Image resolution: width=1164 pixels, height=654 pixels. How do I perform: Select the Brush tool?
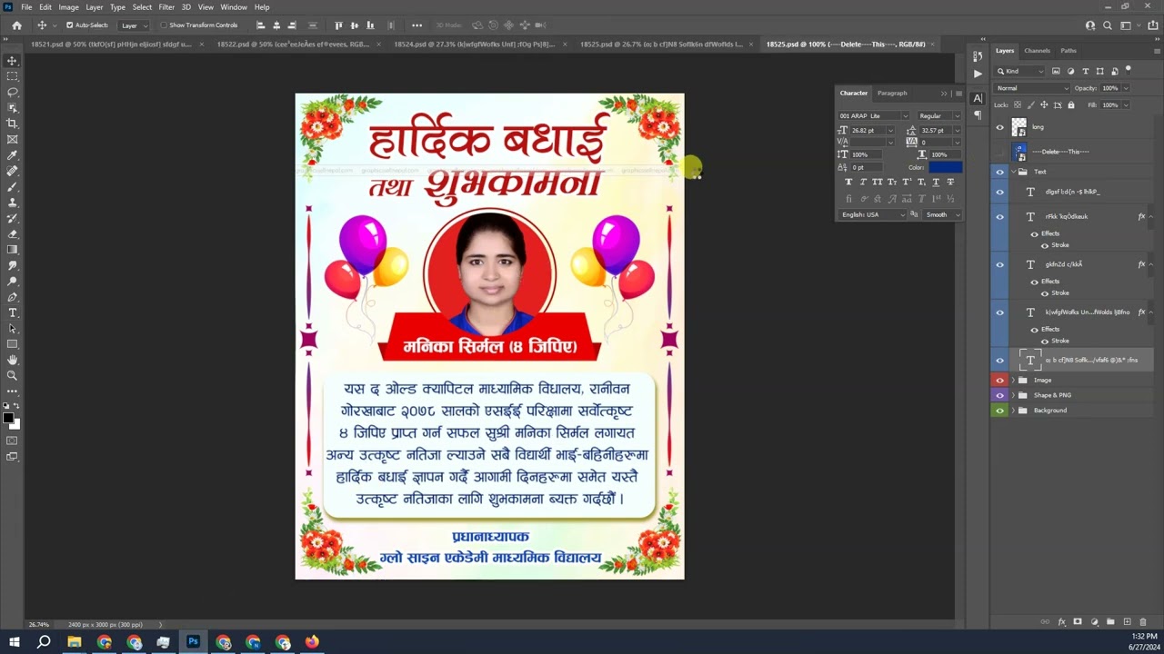coord(12,186)
